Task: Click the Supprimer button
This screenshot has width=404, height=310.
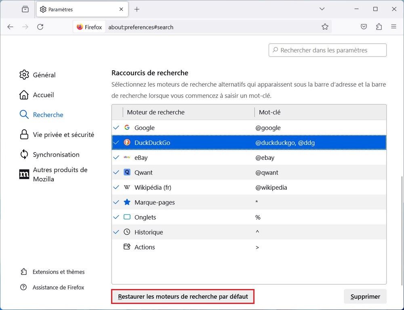Action: (365, 296)
